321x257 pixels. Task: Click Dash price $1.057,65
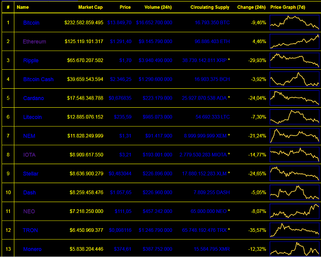[121, 192]
